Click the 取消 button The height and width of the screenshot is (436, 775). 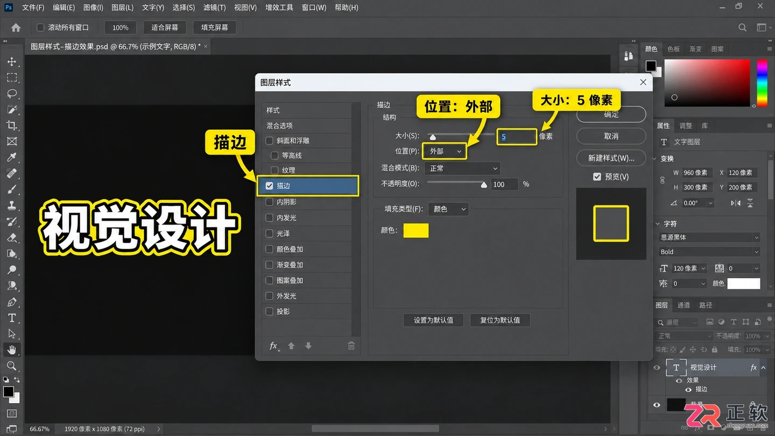coord(611,136)
